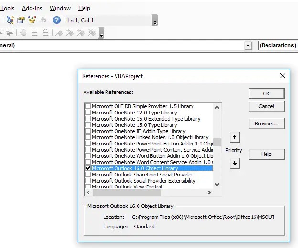Click the references list scroll-right arrow
This screenshot has height=248, width=298.
tap(209, 192)
